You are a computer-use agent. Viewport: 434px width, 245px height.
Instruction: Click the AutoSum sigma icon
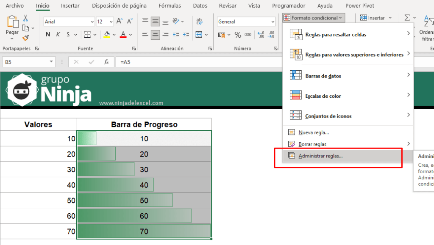(407, 18)
